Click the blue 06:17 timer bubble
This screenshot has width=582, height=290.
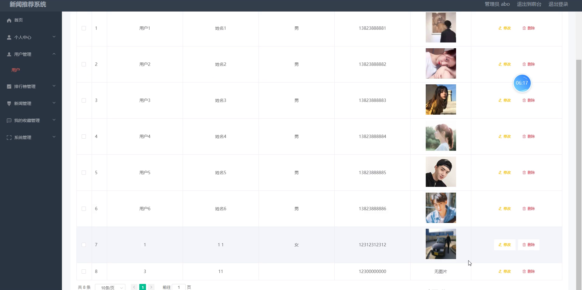pos(522,83)
